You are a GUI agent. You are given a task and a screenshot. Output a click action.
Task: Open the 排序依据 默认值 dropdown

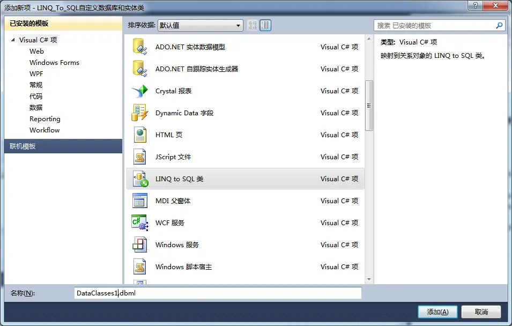tap(201, 26)
